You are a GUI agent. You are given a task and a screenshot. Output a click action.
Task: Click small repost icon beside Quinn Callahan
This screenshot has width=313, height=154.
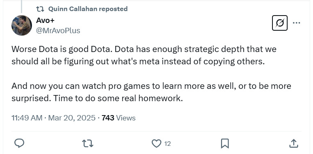click(x=40, y=9)
